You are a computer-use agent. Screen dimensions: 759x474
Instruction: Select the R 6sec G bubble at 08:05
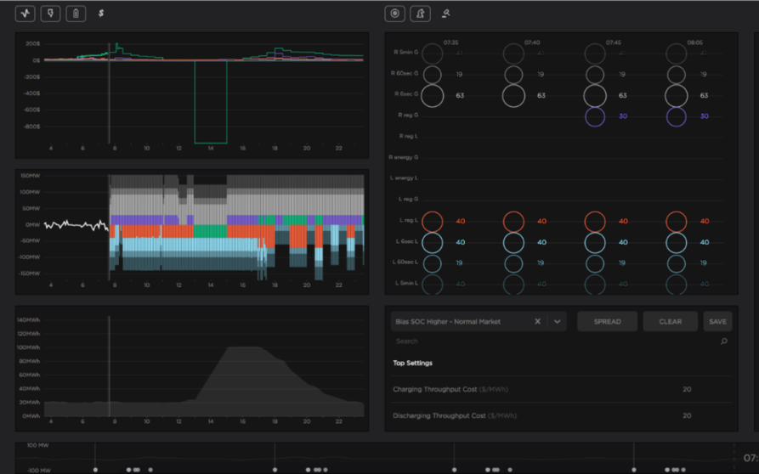pos(677,96)
